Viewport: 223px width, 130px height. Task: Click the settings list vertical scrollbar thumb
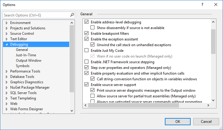tap(213, 41)
